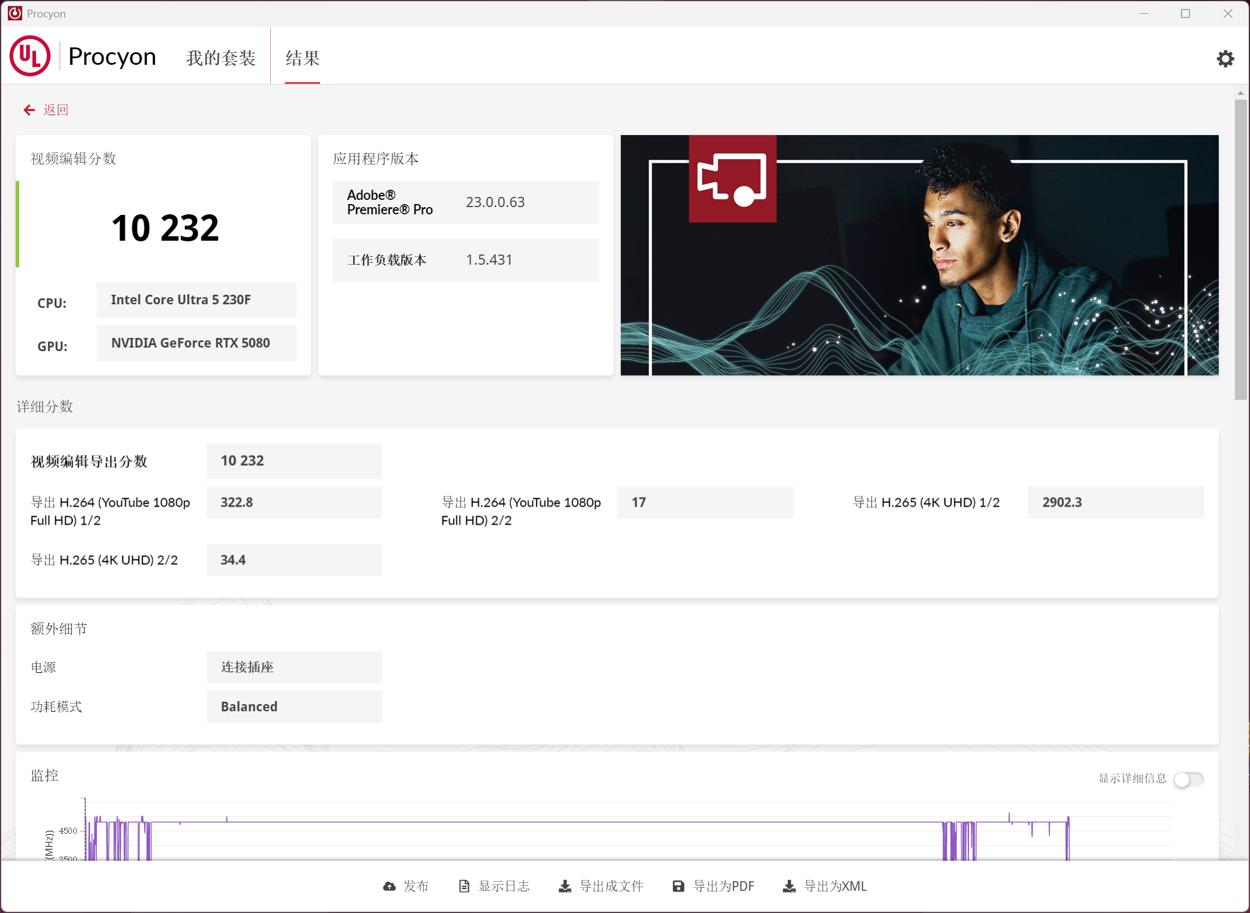Viewport: 1250px width, 913px height.
Task: Select the 结果 tab
Action: (302, 58)
